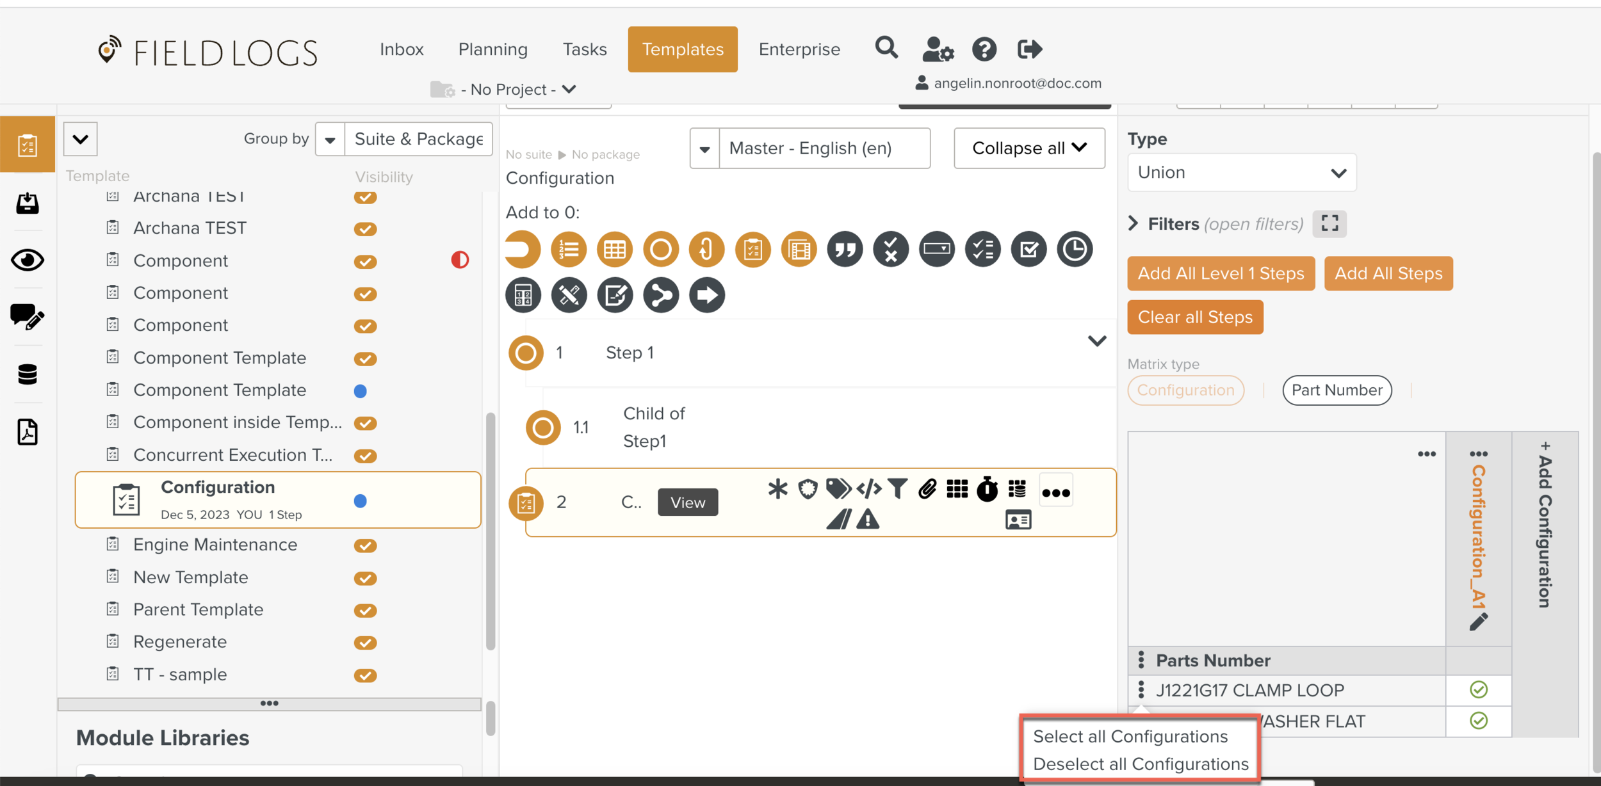Open the search magnifier in top bar

point(886,48)
